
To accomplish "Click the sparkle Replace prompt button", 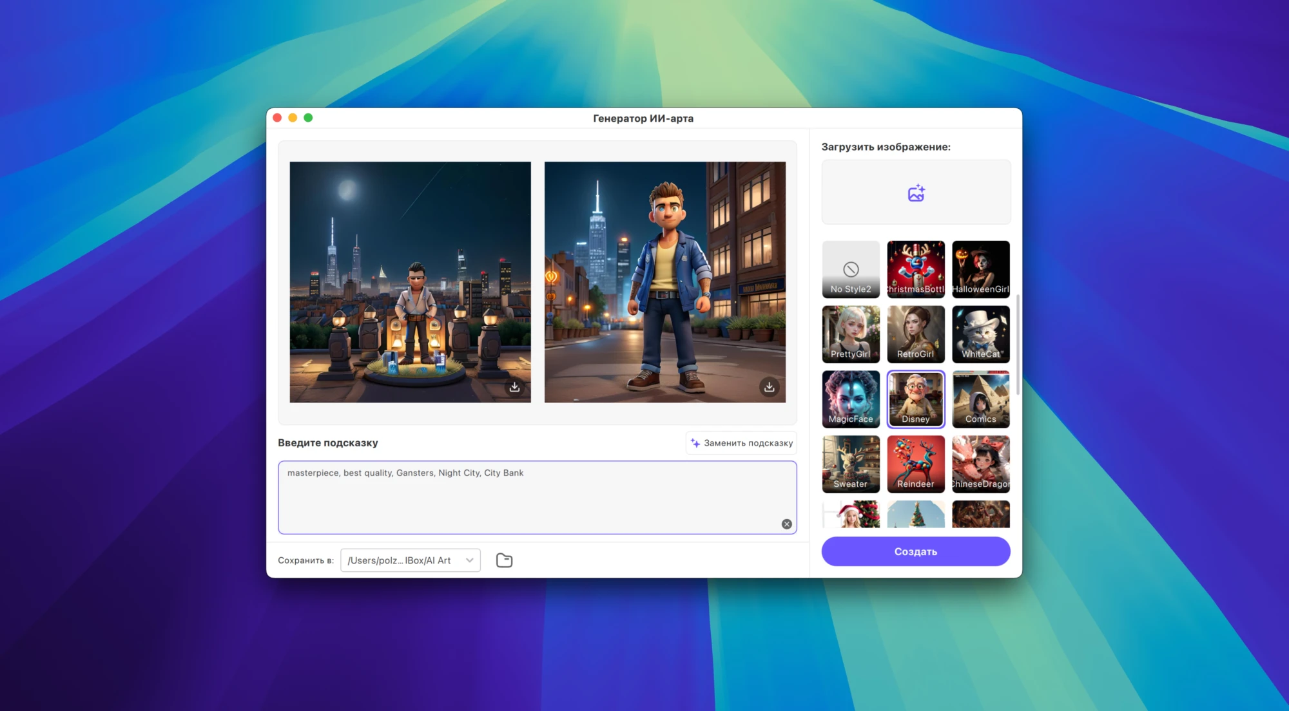I will coord(741,443).
